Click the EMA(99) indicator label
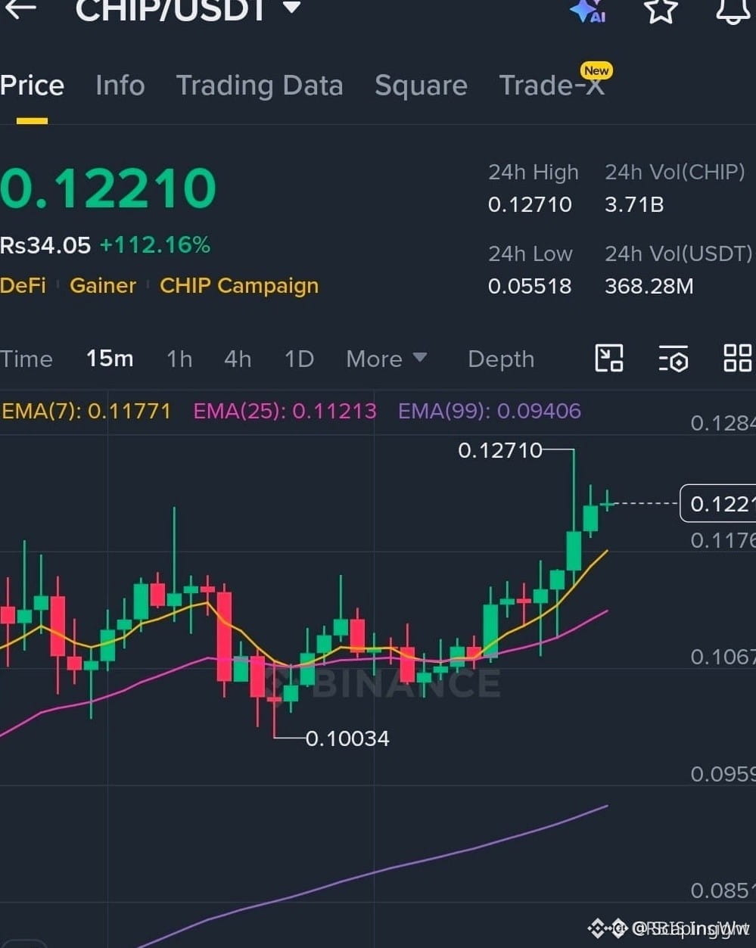Viewport: 756px width, 948px height. (x=490, y=411)
